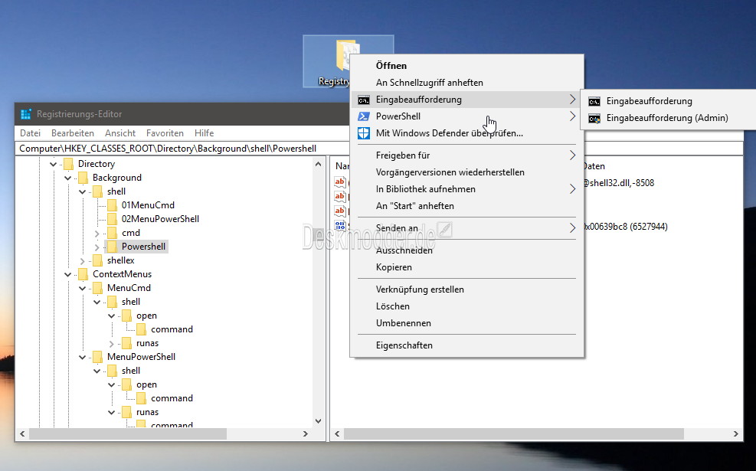Click the Daten column header

pos(594,166)
